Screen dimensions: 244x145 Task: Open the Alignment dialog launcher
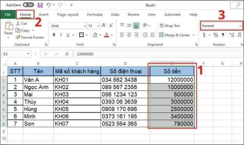196,45
